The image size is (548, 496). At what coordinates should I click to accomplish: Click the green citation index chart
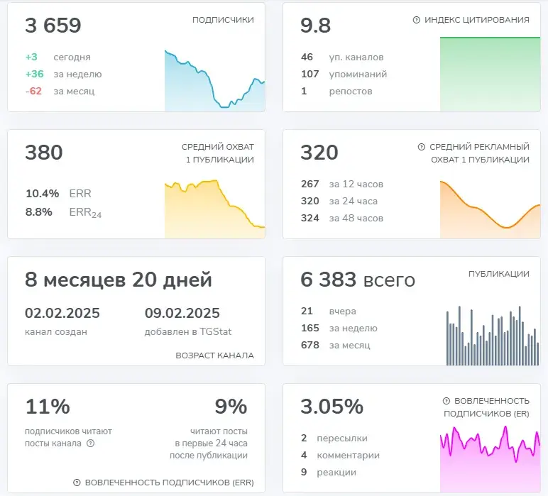490,74
